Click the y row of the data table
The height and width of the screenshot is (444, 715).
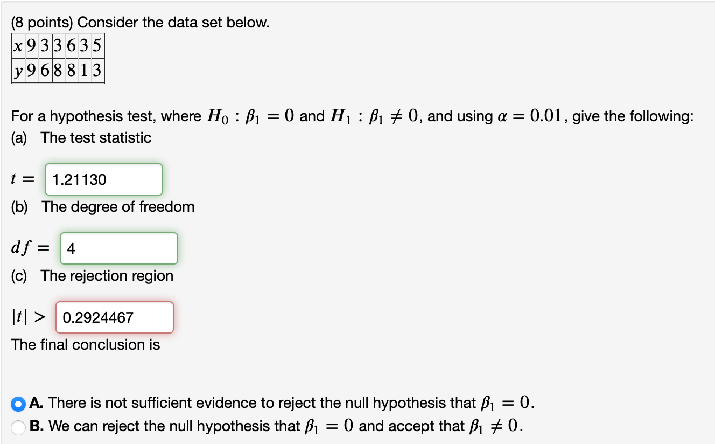click(x=58, y=71)
